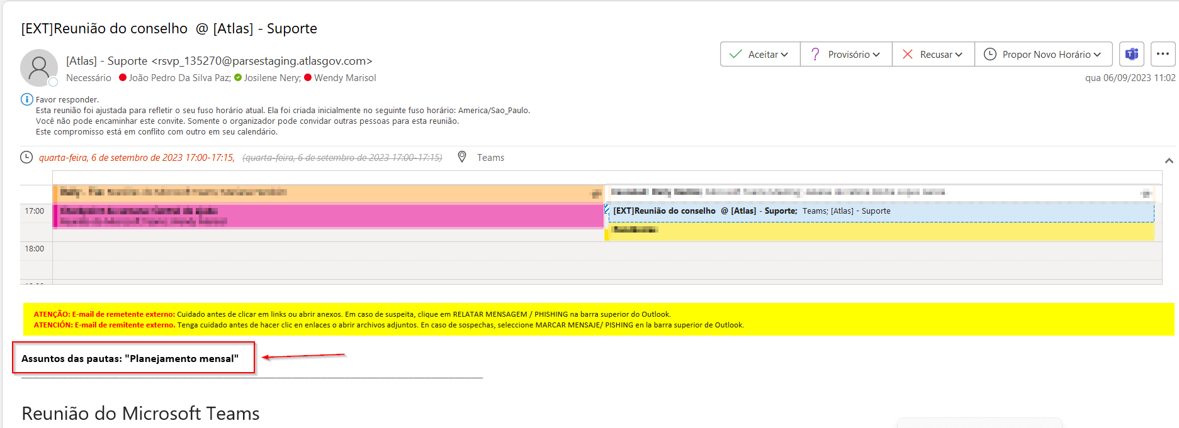Click the clock icon in Propor Novo Horário

(990, 54)
